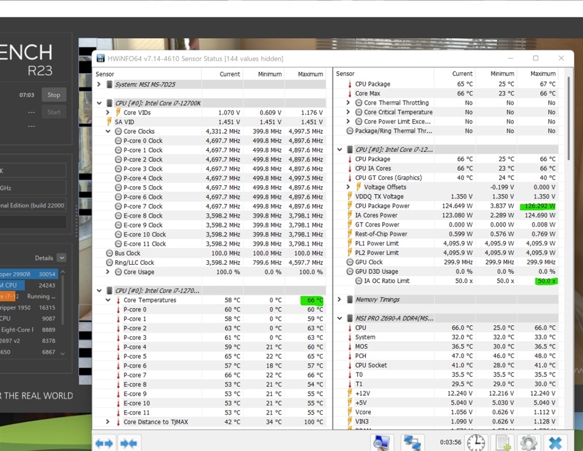This screenshot has width=583, height=451.
Task: Click the Cinebench ranking list scroll down arrow
Action: tap(63, 353)
